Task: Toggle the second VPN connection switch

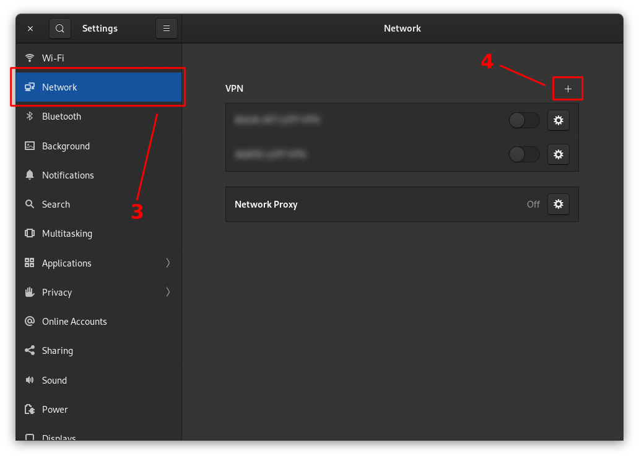Action: point(524,154)
